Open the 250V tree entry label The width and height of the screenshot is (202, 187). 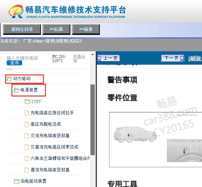coord(36,102)
